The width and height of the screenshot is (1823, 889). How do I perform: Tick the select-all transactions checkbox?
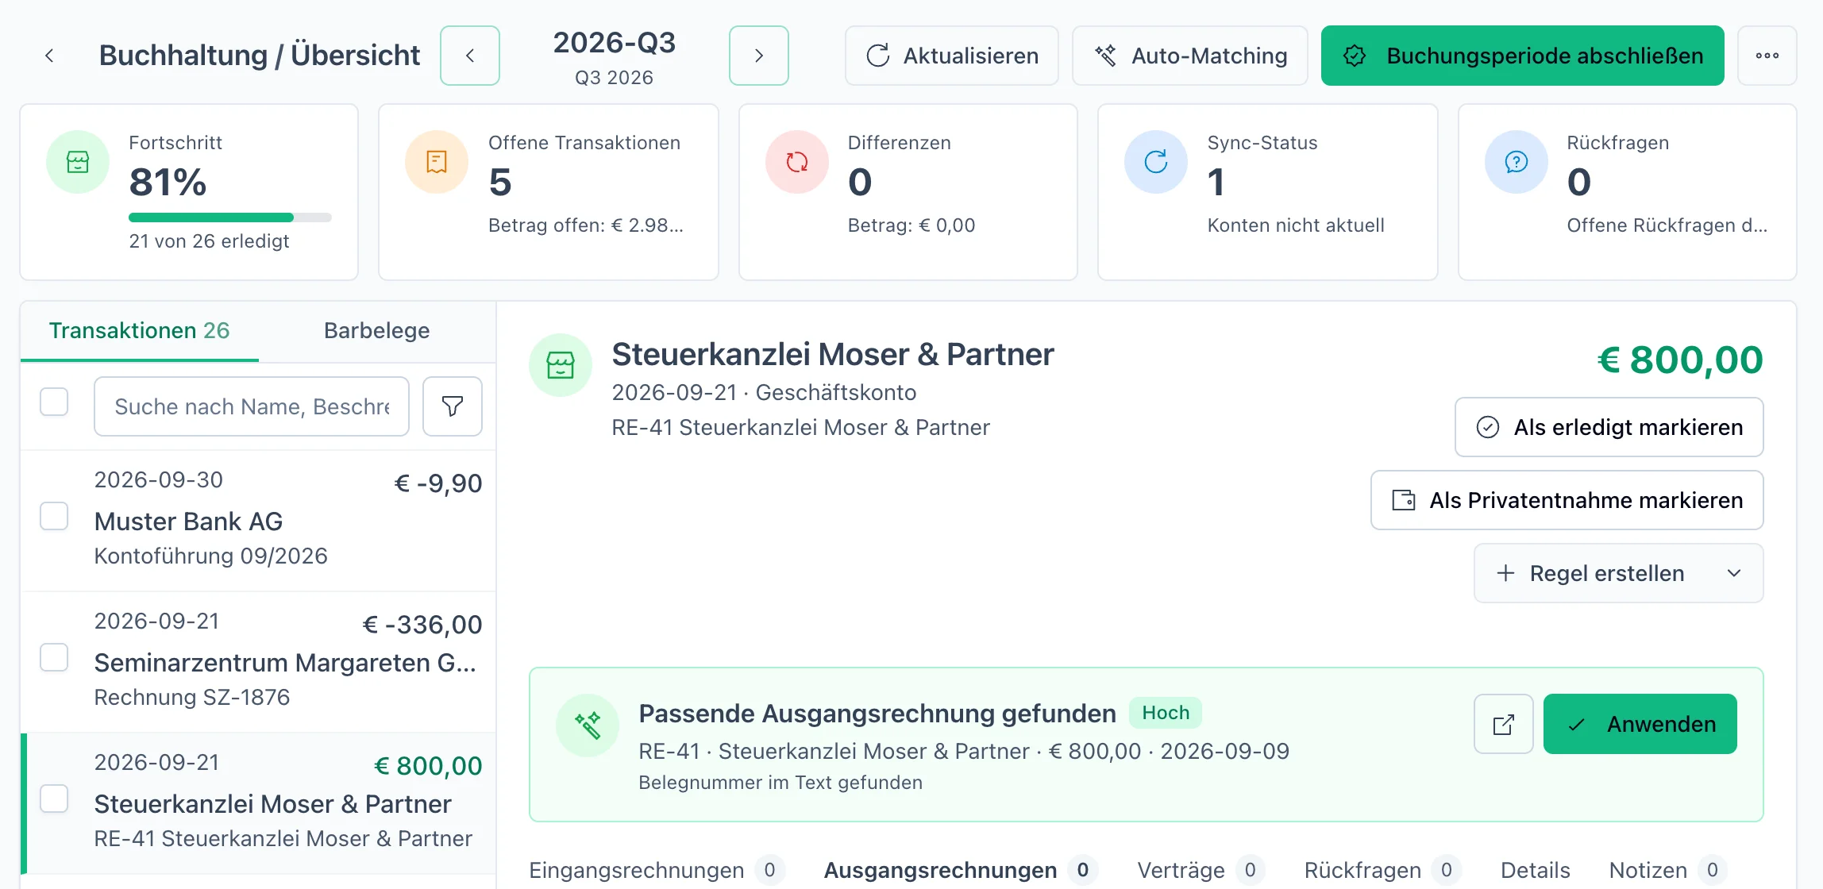pyautogui.click(x=54, y=402)
